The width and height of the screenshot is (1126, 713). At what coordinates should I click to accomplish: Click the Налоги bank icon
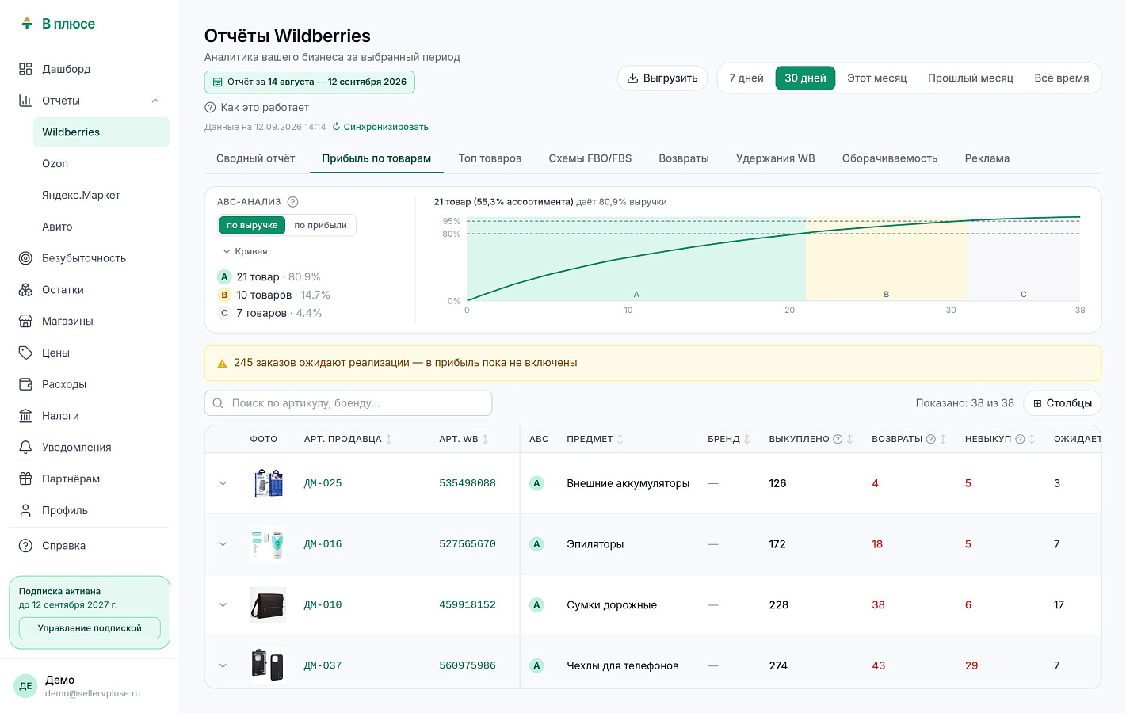[25, 416]
